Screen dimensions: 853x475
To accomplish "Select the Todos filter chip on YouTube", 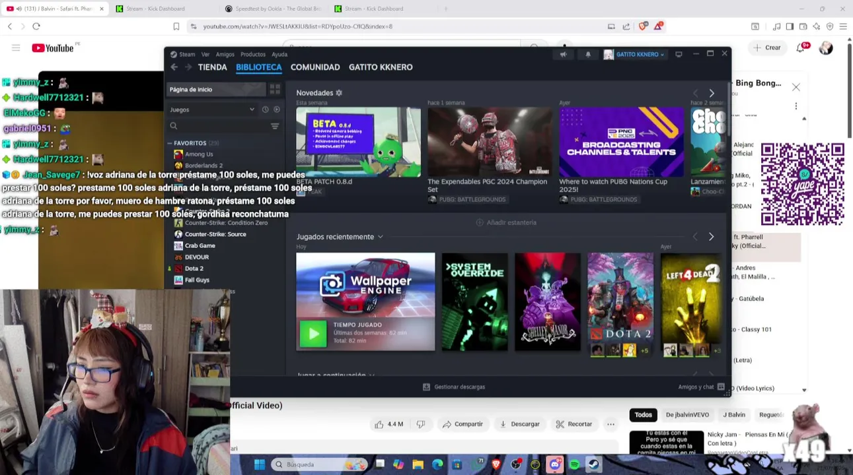I will pyautogui.click(x=643, y=415).
